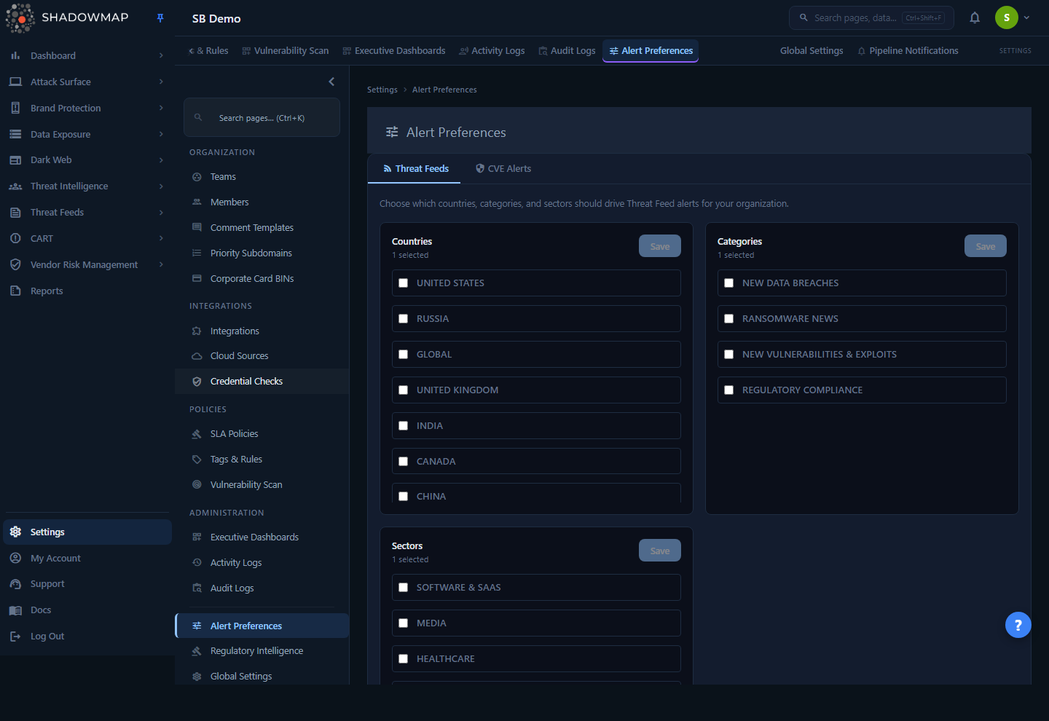This screenshot has height=721, width=1049.
Task: Expand the Vendor Risk Management chevron
Action: tap(161, 264)
